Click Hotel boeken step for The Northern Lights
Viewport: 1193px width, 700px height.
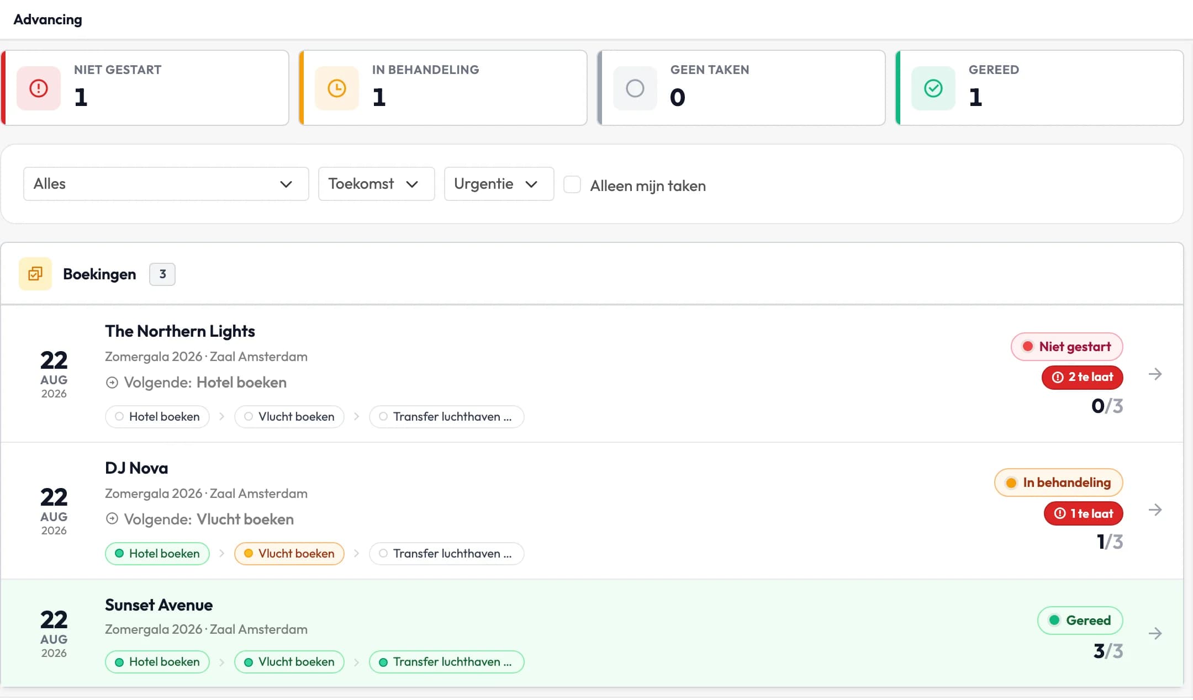tap(157, 417)
